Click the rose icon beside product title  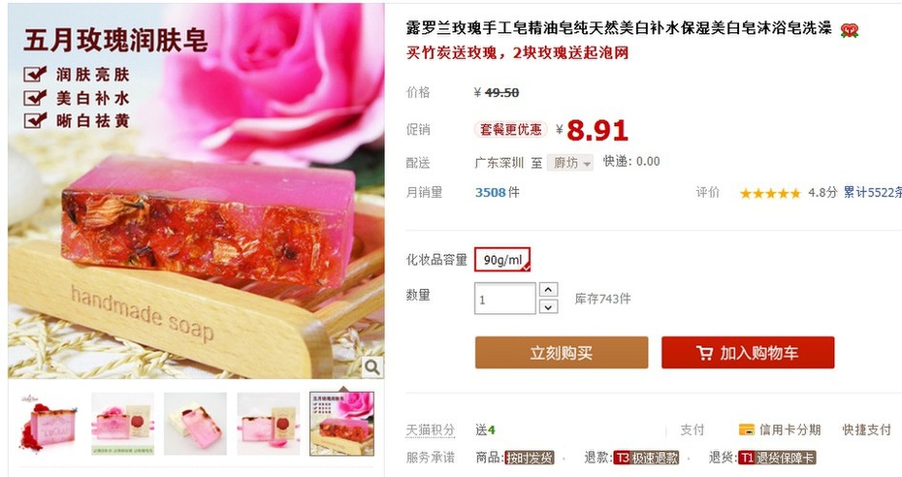coord(849,30)
